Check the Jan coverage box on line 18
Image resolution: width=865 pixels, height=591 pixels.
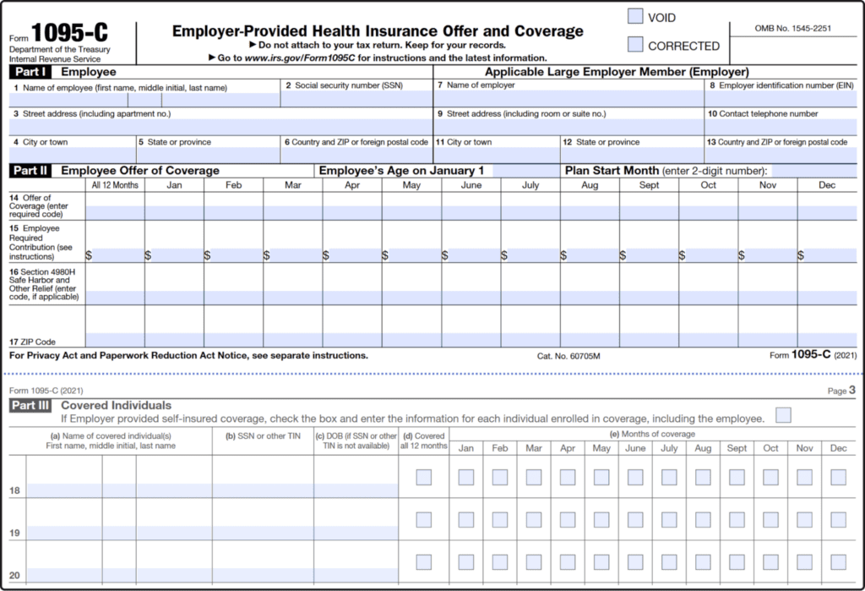(x=465, y=476)
